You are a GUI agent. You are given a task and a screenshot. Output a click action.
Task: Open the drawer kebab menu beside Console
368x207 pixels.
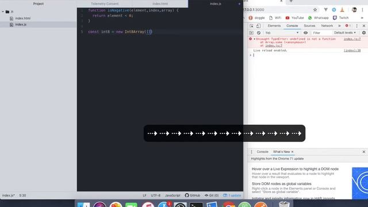pos(252,152)
